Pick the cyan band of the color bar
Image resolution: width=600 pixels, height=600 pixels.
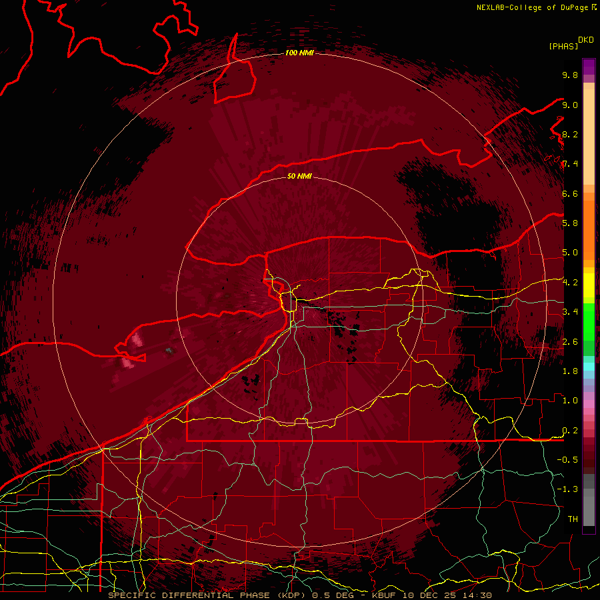click(589, 367)
